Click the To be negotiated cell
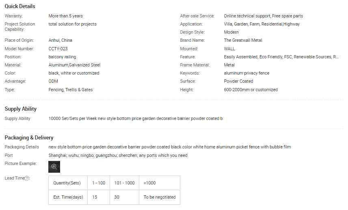The width and height of the screenshot is (348, 210). pyautogui.click(x=160, y=197)
